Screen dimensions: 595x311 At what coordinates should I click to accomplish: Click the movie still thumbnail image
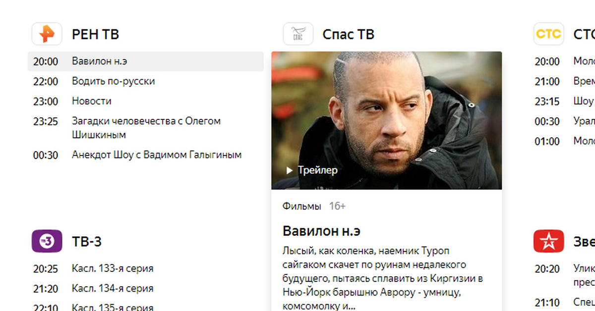point(386,120)
